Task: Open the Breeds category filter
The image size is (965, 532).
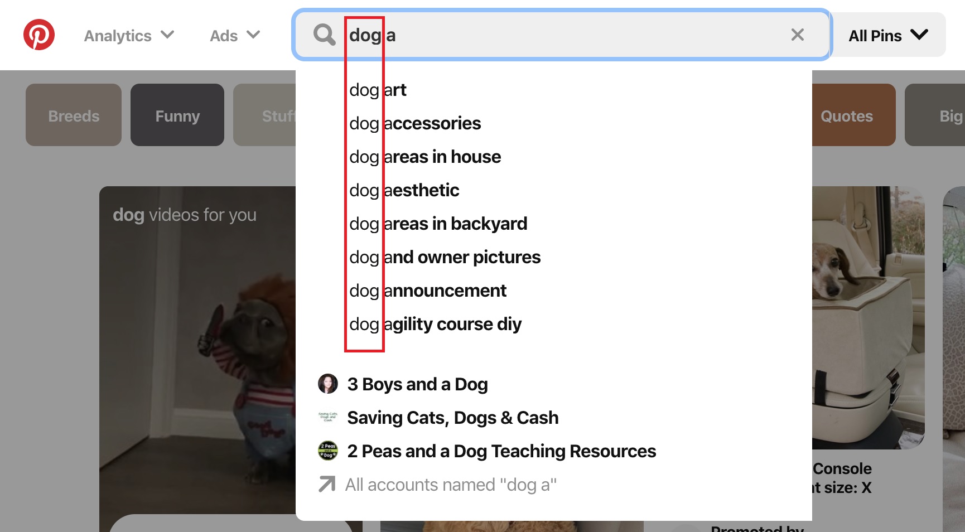Action: [73, 115]
